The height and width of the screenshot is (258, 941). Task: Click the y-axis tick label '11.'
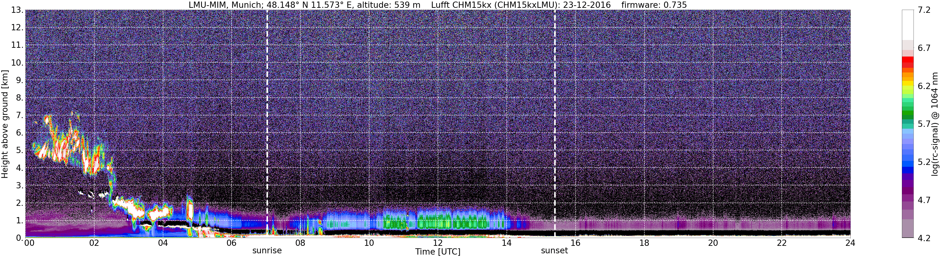point(17,45)
